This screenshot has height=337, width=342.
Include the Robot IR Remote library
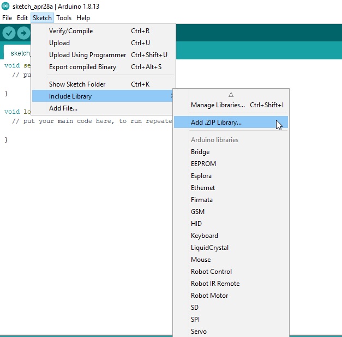(x=231, y=284)
